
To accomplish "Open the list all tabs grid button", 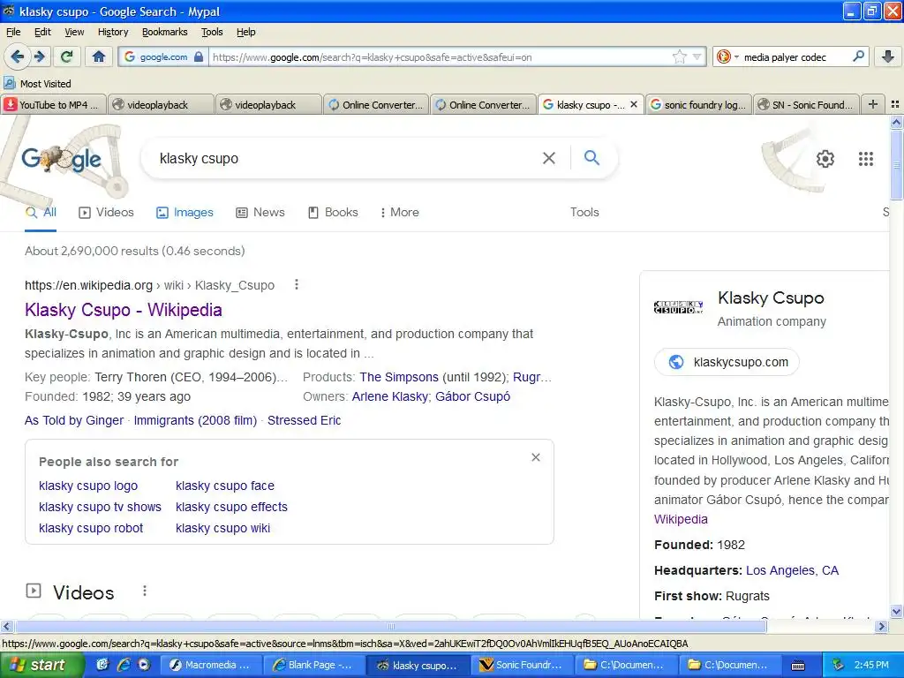I will click(895, 104).
